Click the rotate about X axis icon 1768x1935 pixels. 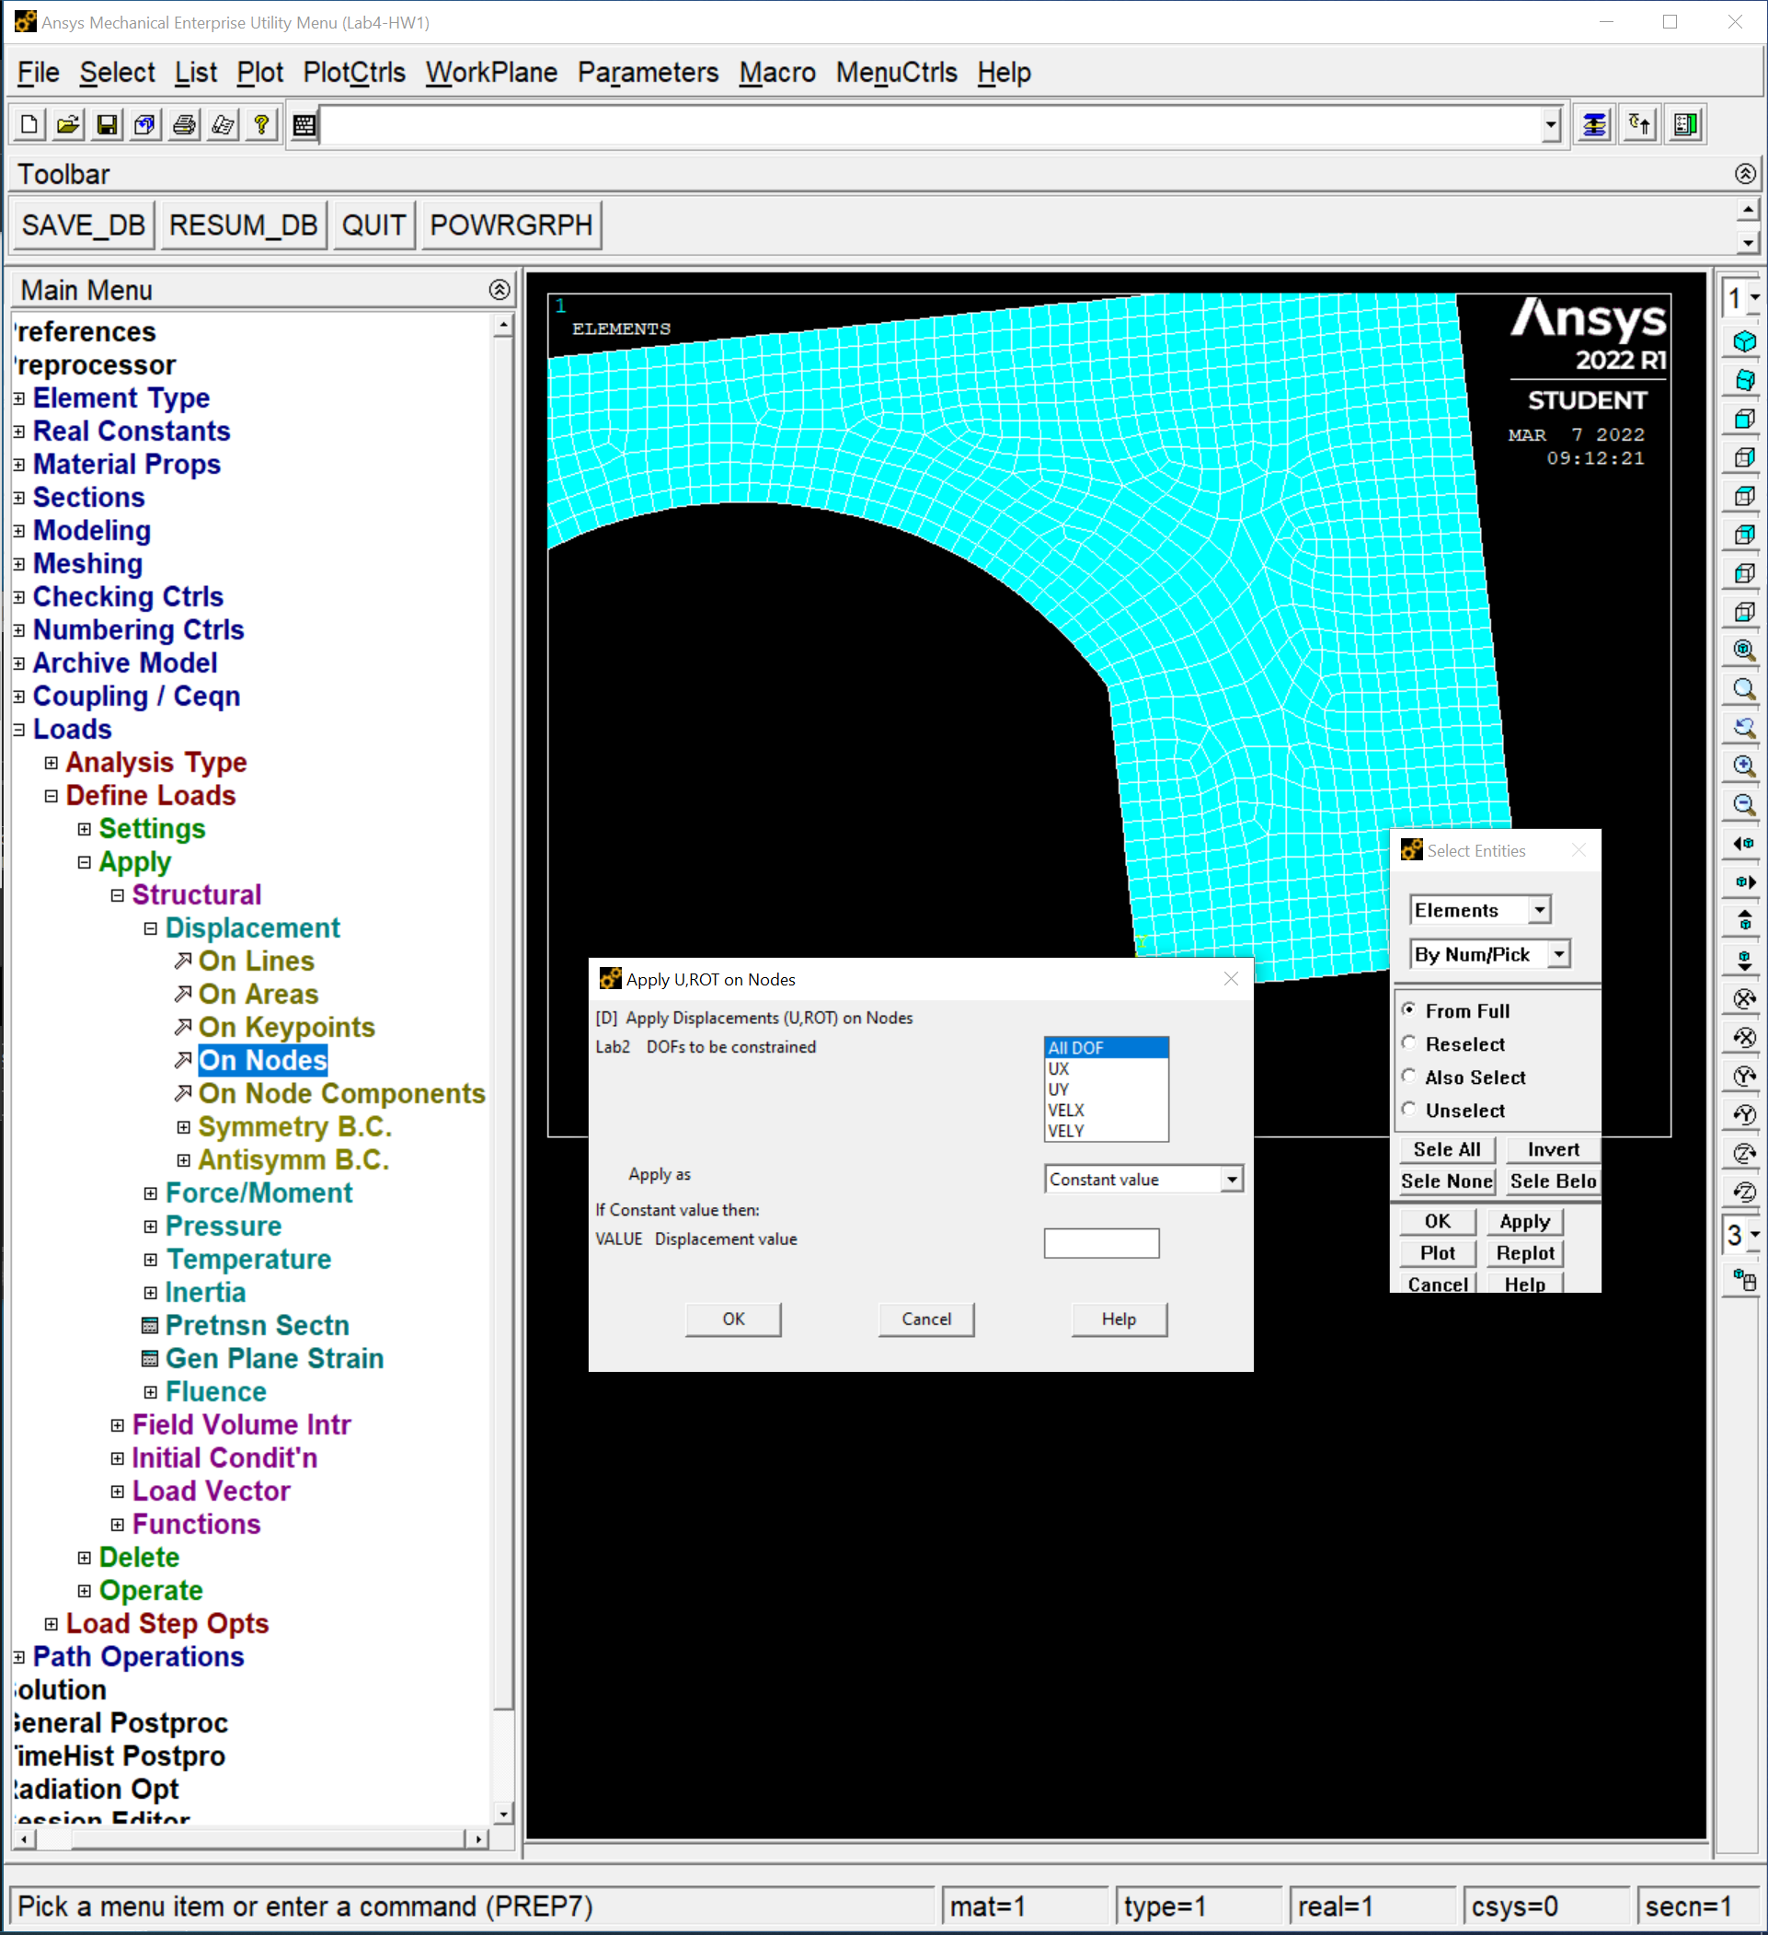coord(1744,998)
